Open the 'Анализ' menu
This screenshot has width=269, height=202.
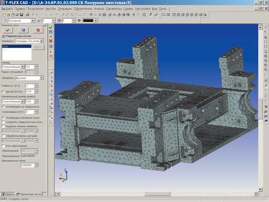click(99, 9)
